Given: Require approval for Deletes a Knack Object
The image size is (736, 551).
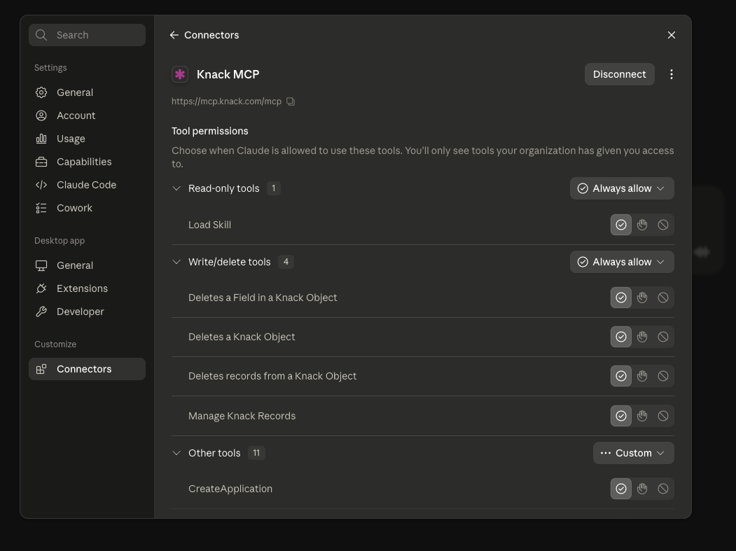Looking at the screenshot, I should [x=642, y=337].
